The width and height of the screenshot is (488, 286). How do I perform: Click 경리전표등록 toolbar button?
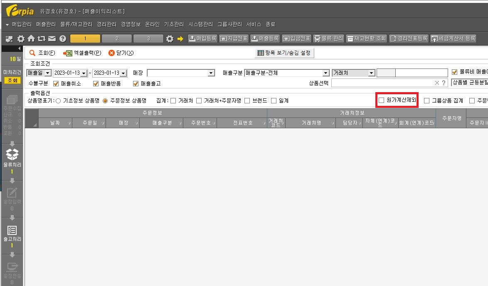409,39
